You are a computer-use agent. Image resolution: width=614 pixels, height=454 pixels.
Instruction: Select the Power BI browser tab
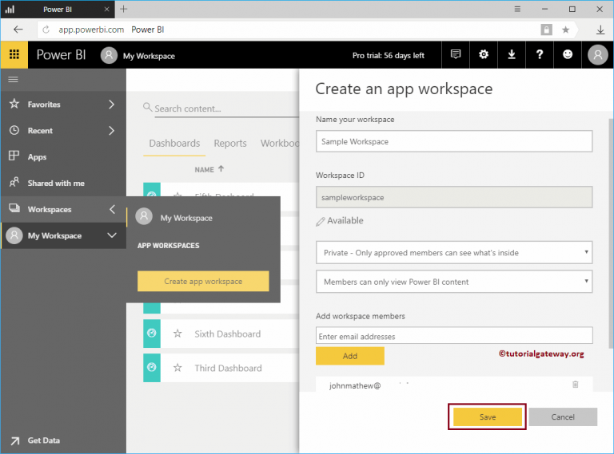[58, 10]
